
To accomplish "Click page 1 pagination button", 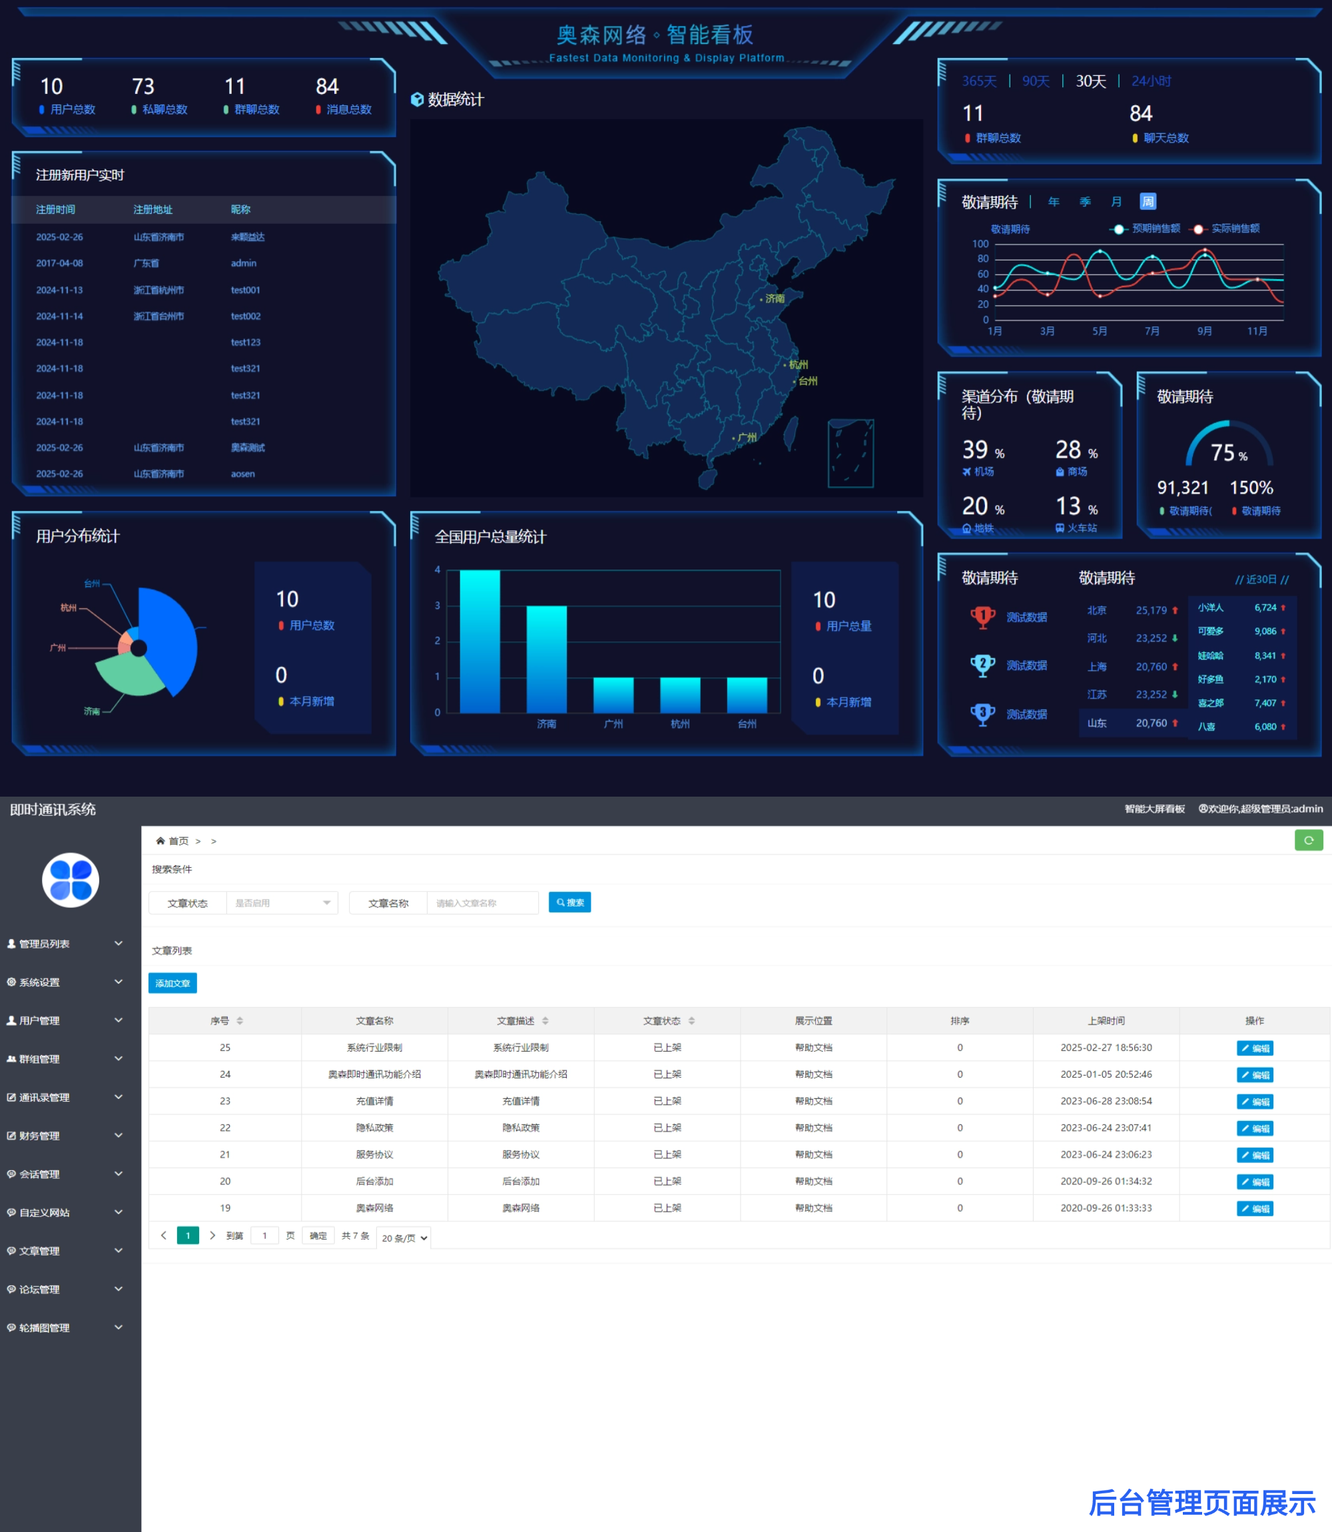I will coord(188,1236).
